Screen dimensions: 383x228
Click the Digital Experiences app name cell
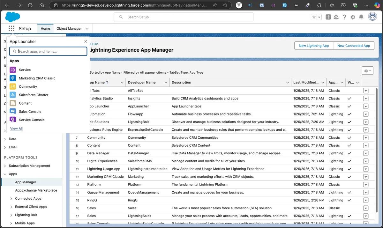click(x=102, y=161)
